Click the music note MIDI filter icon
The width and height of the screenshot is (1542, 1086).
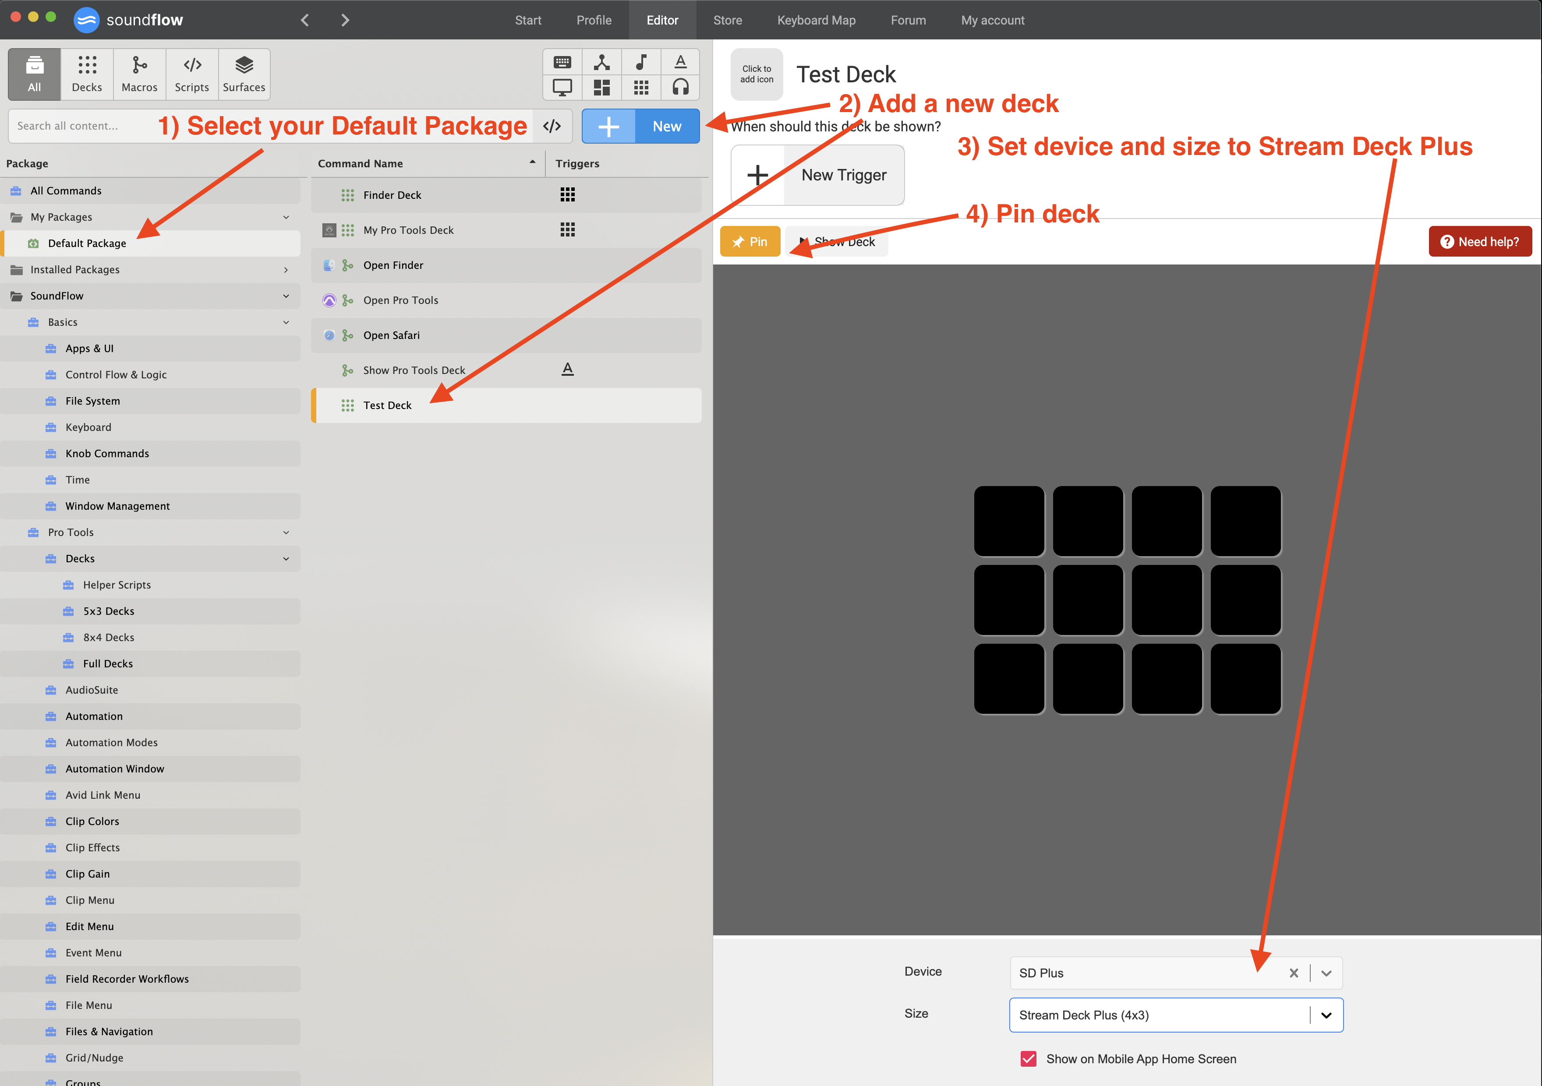pos(641,63)
